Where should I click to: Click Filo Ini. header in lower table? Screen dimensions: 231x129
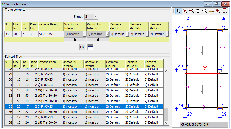17,64
